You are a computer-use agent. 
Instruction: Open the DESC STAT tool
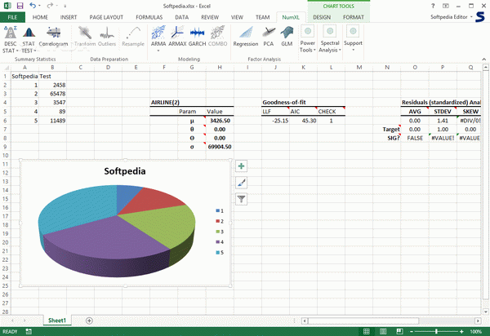[x=10, y=40]
